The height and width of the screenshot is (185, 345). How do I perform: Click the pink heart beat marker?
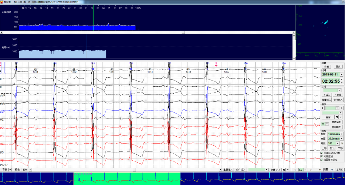(216, 64)
